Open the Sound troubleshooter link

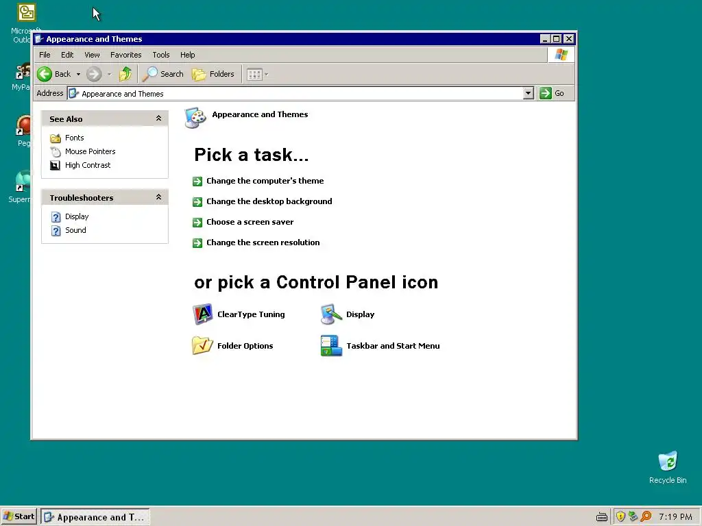[x=75, y=230]
